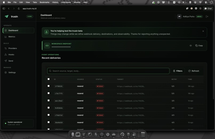Check the row c7dc77f5 checkbox
215x139 pixels.
pos(49,93)
